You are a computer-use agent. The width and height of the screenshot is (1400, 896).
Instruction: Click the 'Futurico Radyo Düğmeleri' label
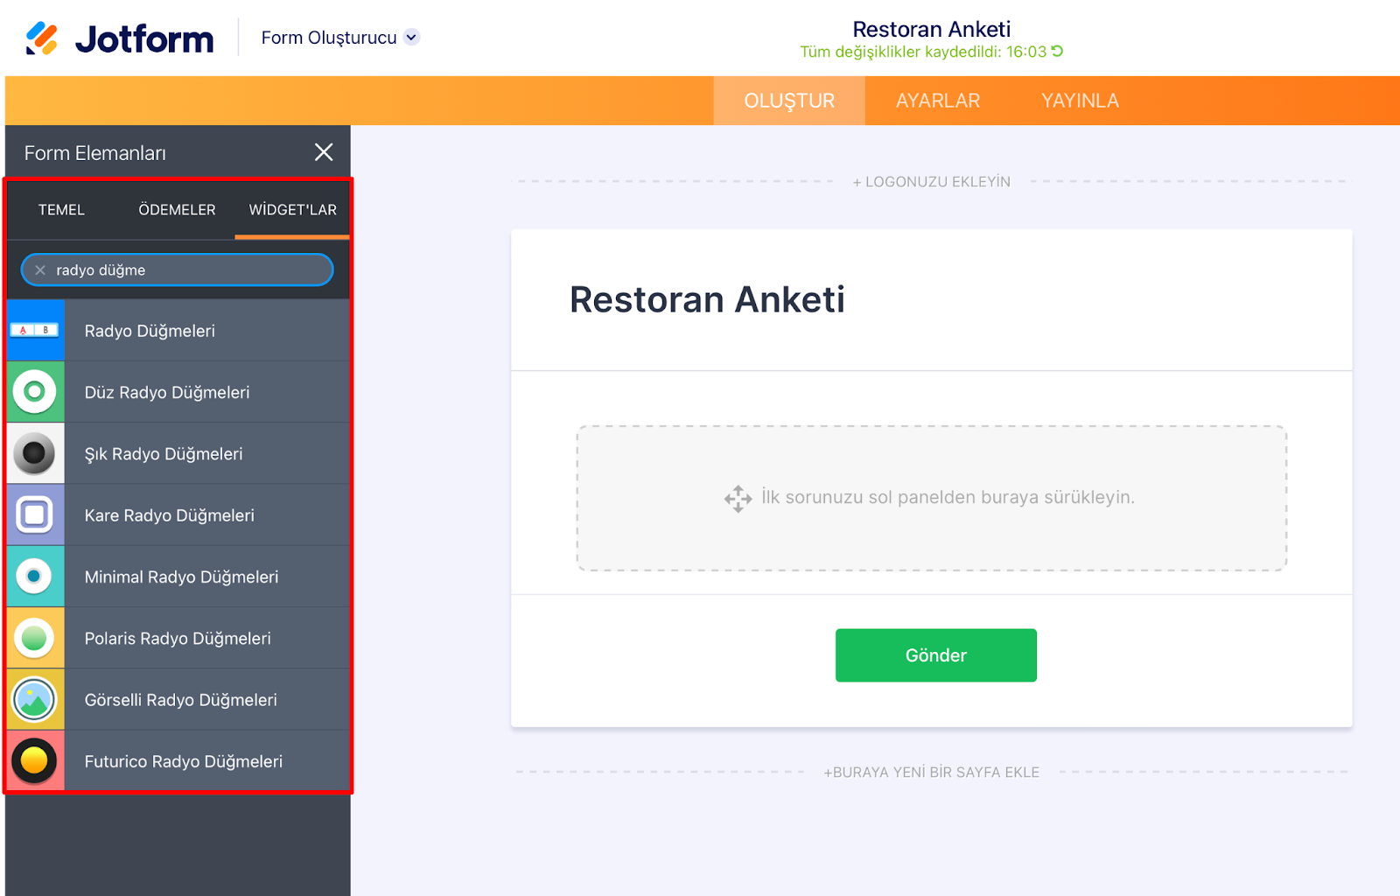(184, 761)
